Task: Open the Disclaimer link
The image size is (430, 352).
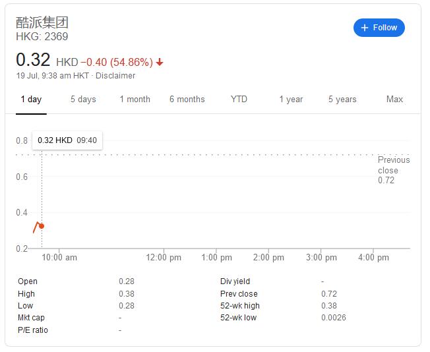Action: click(x=115, y=76)
